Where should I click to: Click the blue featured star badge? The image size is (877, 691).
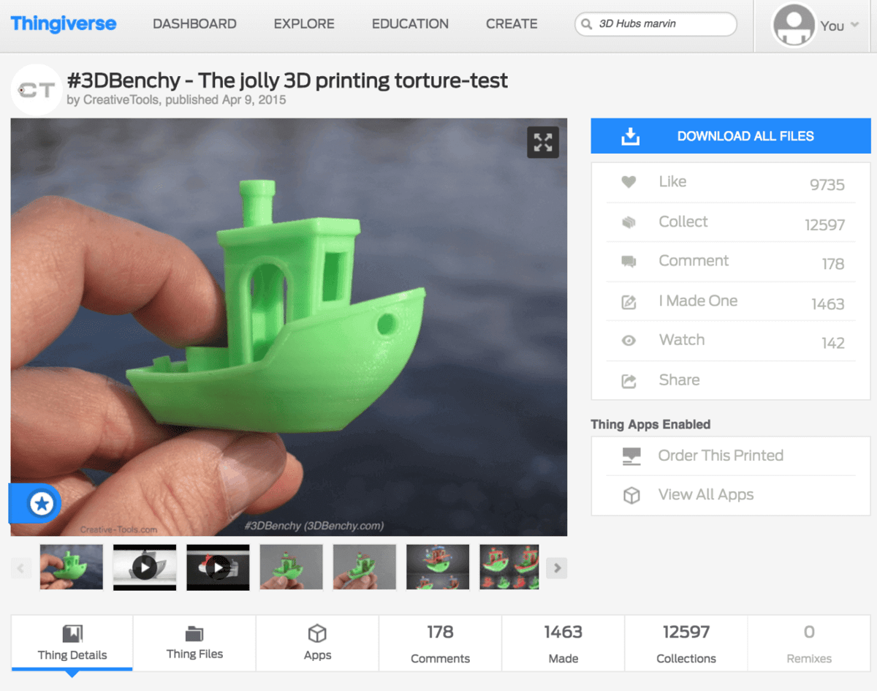tap(41, 503)
